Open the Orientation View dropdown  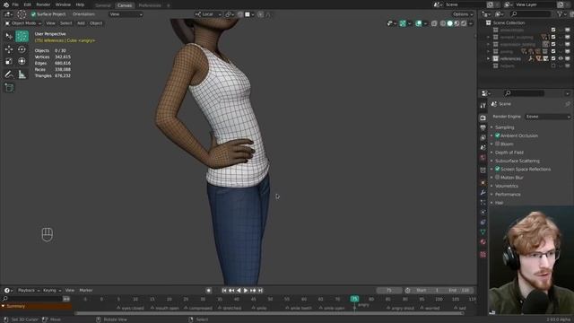126,14
